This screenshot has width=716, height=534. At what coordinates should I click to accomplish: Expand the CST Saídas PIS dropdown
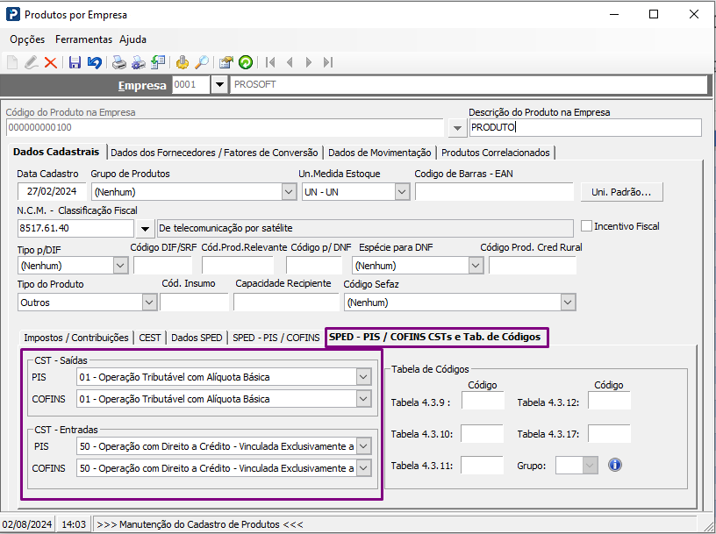point(363,377)
